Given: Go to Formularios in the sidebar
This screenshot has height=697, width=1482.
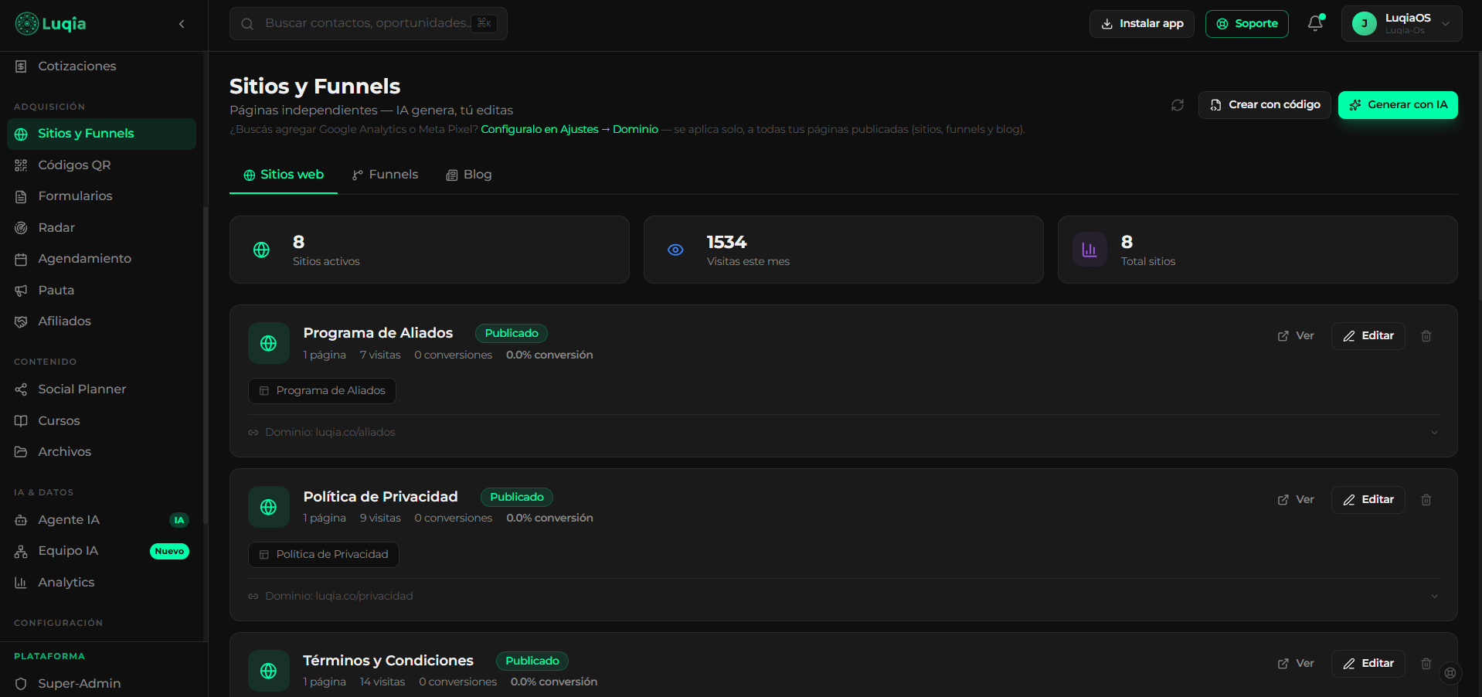Looking at the screenshot, I should (101, 196).
